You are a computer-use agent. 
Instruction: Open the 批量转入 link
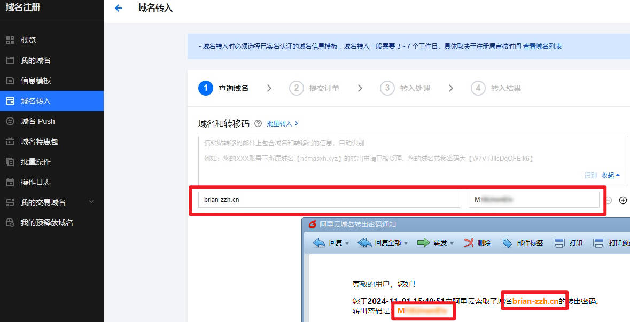coord(282,124)
